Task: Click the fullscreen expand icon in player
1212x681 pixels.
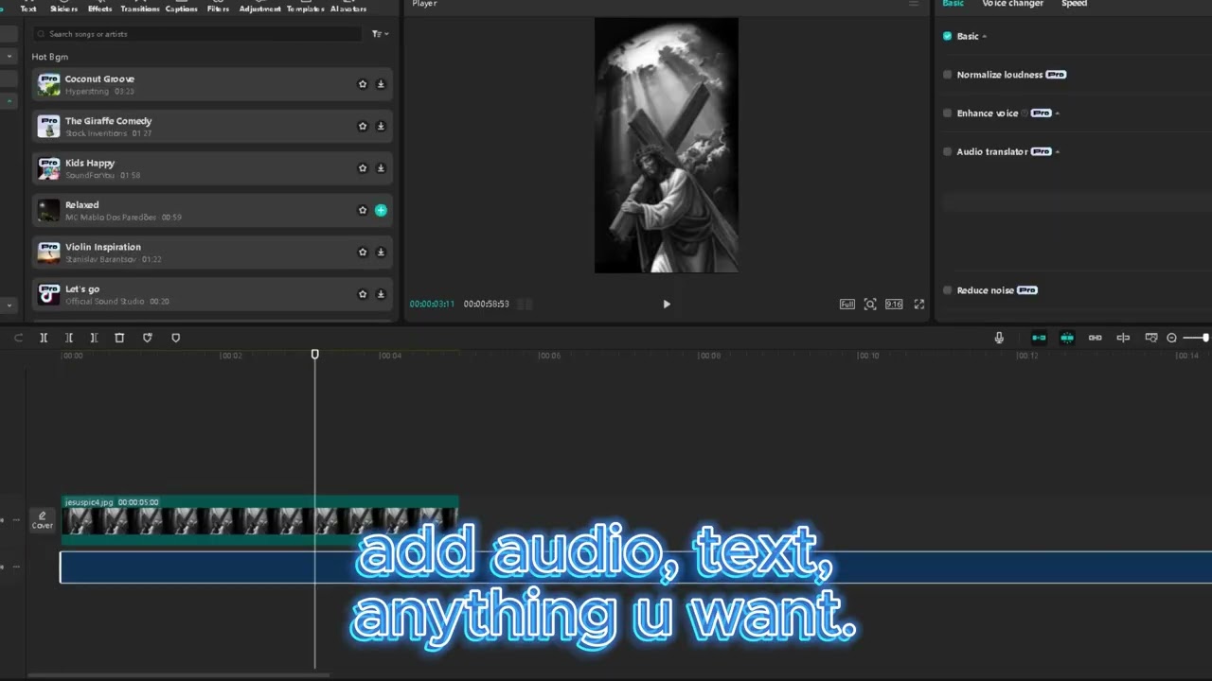Action: click(x=918, y=304)
